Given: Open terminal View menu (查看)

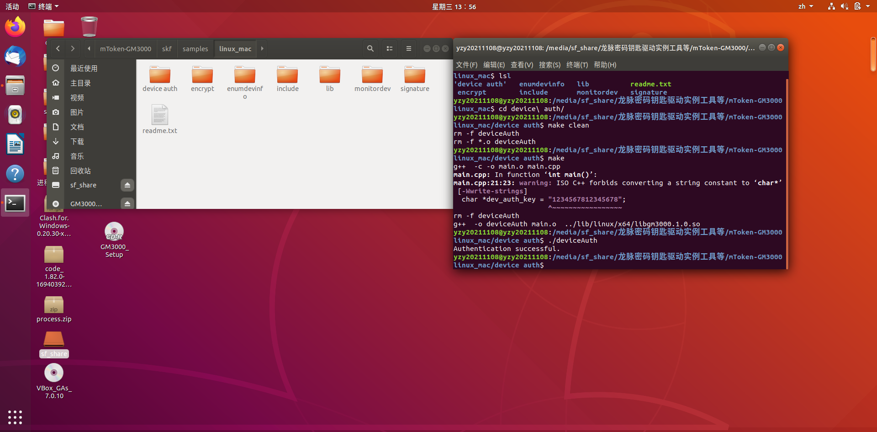Looking at the screenshot, I should point(522,65).
